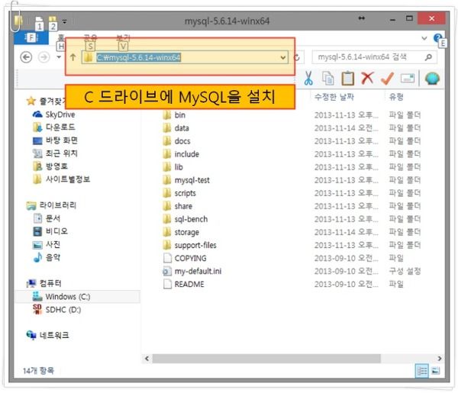The height and width of the screenshot is (393, 458).
Task: Click the quick access icon labeled 2
Action: [53, 22]
